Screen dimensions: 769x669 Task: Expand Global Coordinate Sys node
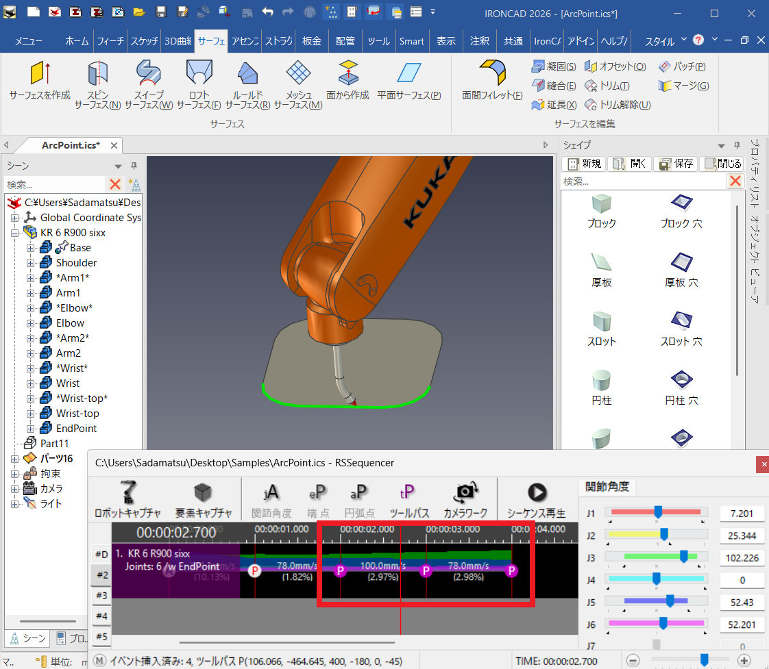(x=14, y=218)
